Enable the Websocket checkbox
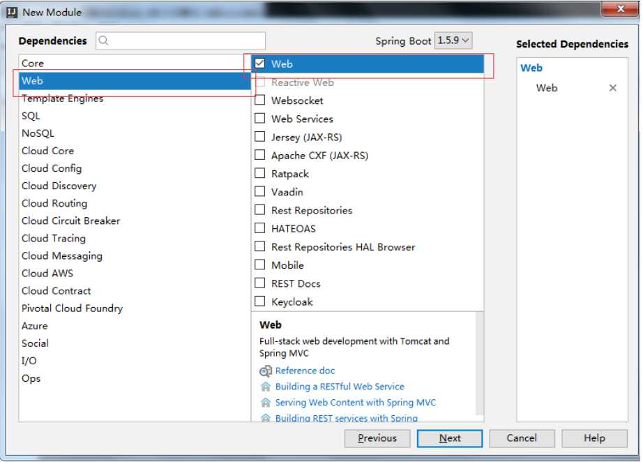 pos(259,100)
